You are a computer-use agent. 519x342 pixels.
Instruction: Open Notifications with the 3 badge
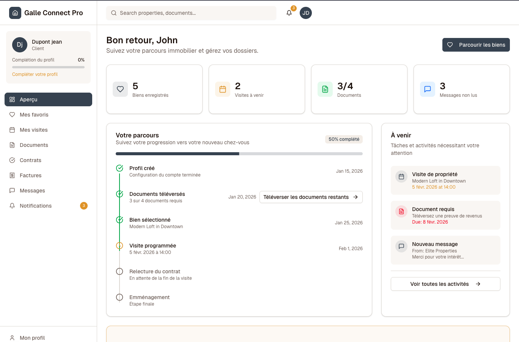(x=36, y=206)
